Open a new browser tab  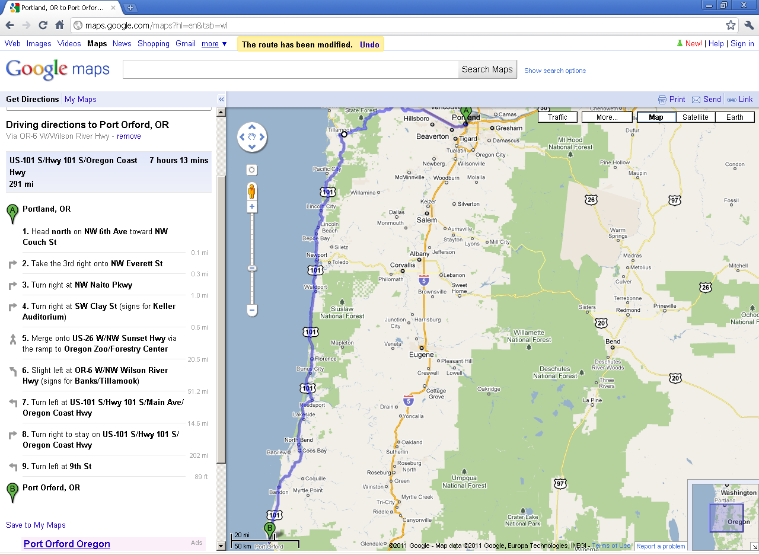point(130,8)
